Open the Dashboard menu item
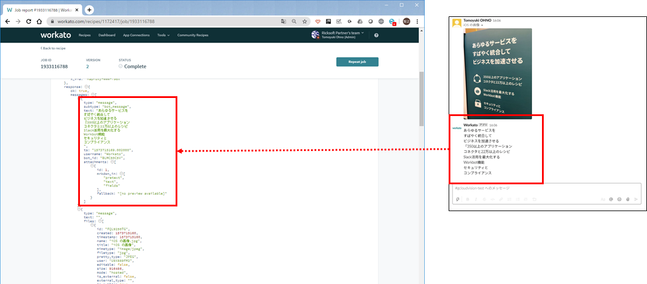 tap(107, 36)
